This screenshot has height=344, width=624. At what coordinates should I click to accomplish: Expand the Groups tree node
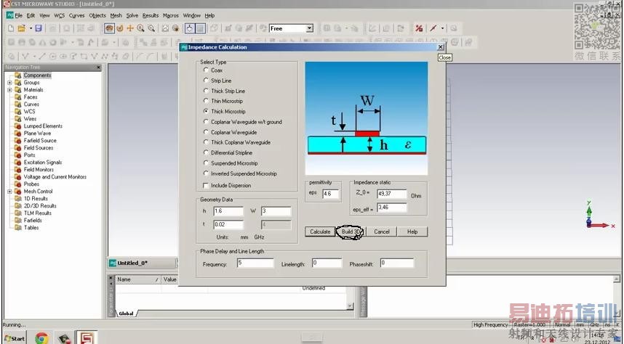pyautogui.click(x=9, y=83)
